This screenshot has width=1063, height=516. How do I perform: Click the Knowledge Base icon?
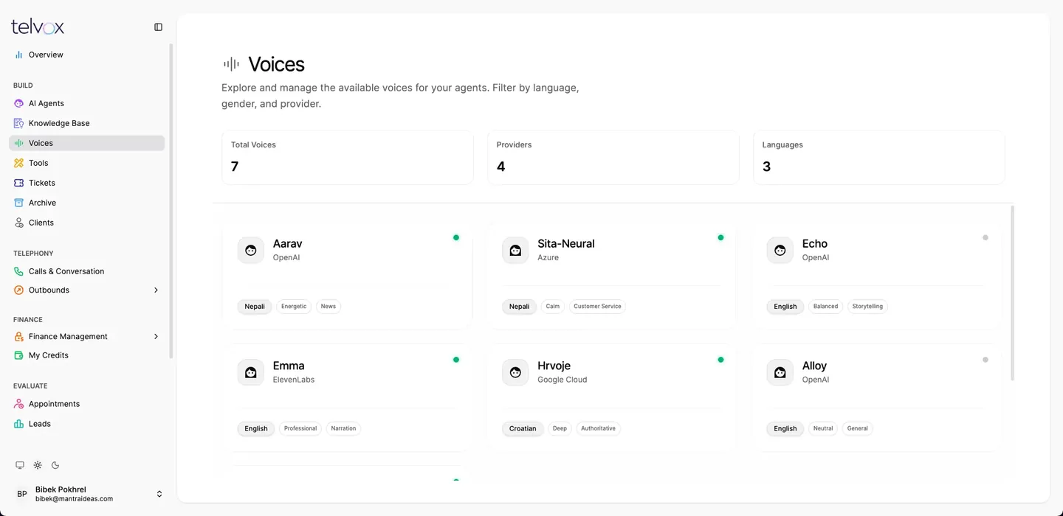(19, 123)
